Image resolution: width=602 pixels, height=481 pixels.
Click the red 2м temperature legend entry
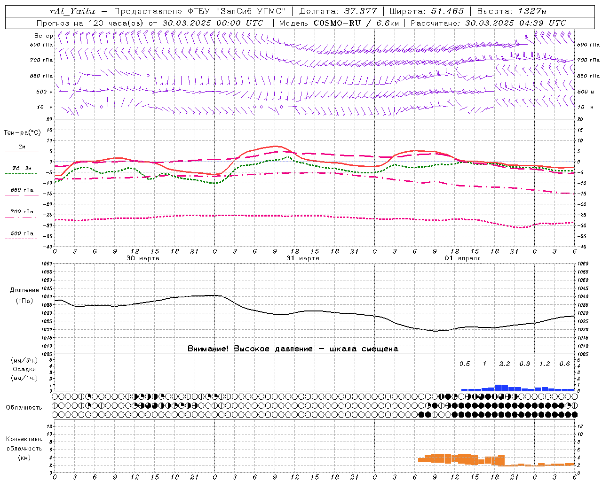coord(22,147)
